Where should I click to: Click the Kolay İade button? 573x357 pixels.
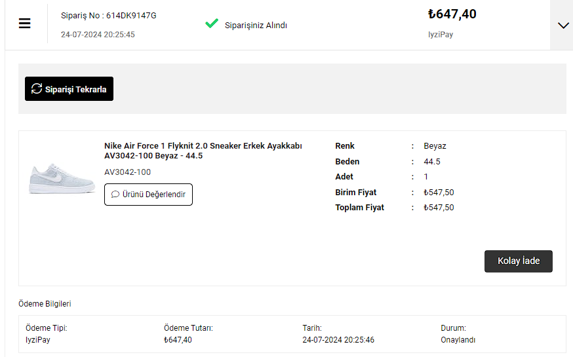pos(518,261)
